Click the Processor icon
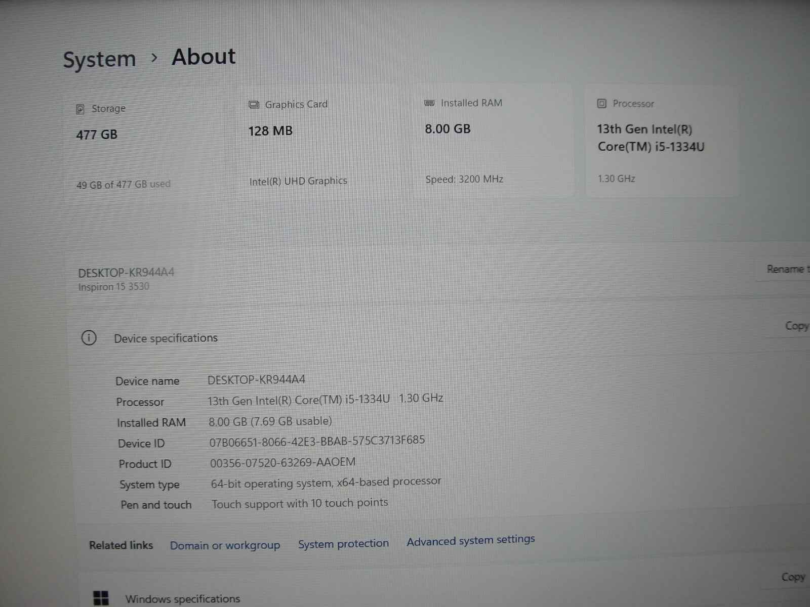Viewport: 810px width, 607px height. pos(601,103)
